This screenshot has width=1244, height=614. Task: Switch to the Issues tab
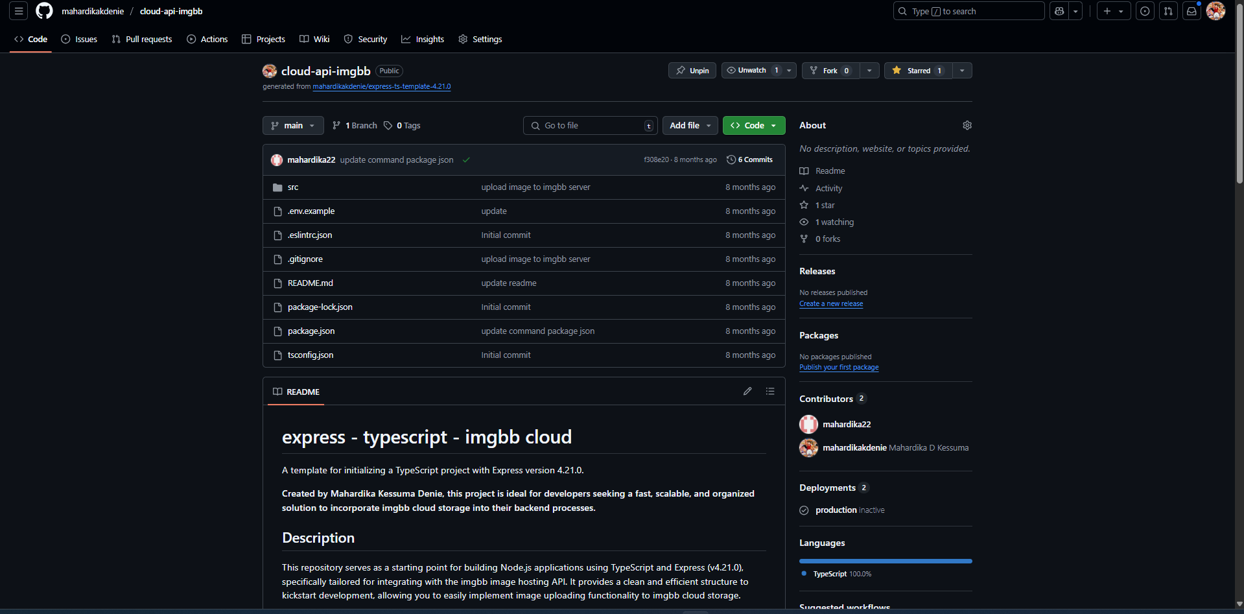[x=79, y=40]
